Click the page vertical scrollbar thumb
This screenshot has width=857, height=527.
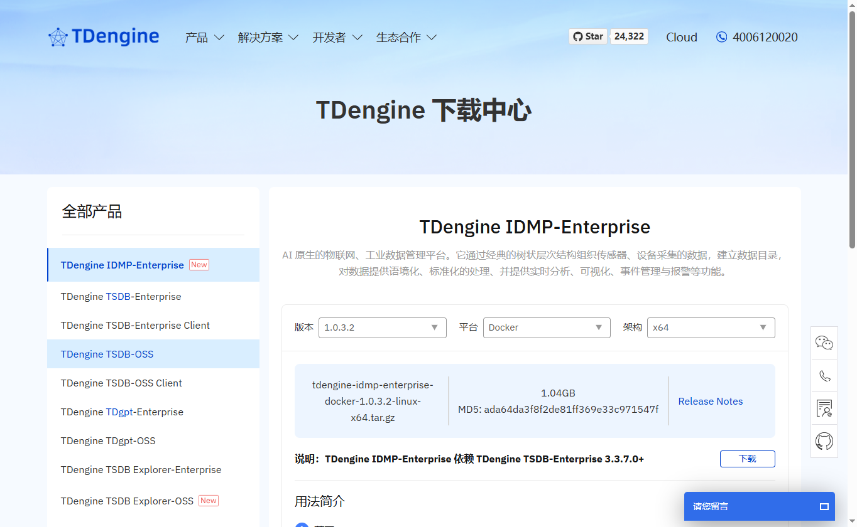(852, 129)
